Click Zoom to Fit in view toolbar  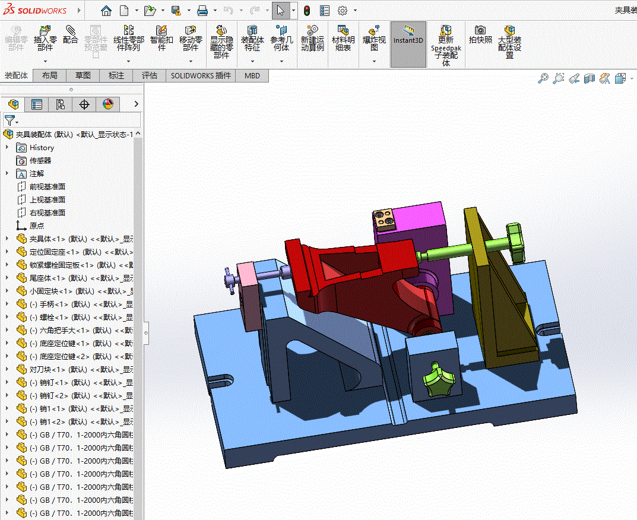pos(543,78)
